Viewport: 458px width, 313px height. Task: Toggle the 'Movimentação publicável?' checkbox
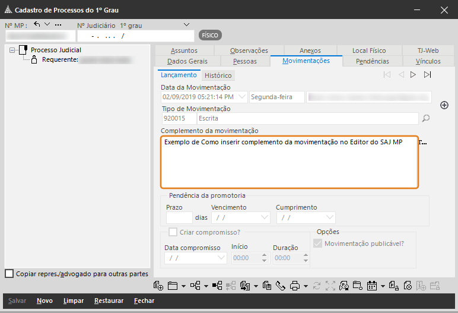(317, 244)
